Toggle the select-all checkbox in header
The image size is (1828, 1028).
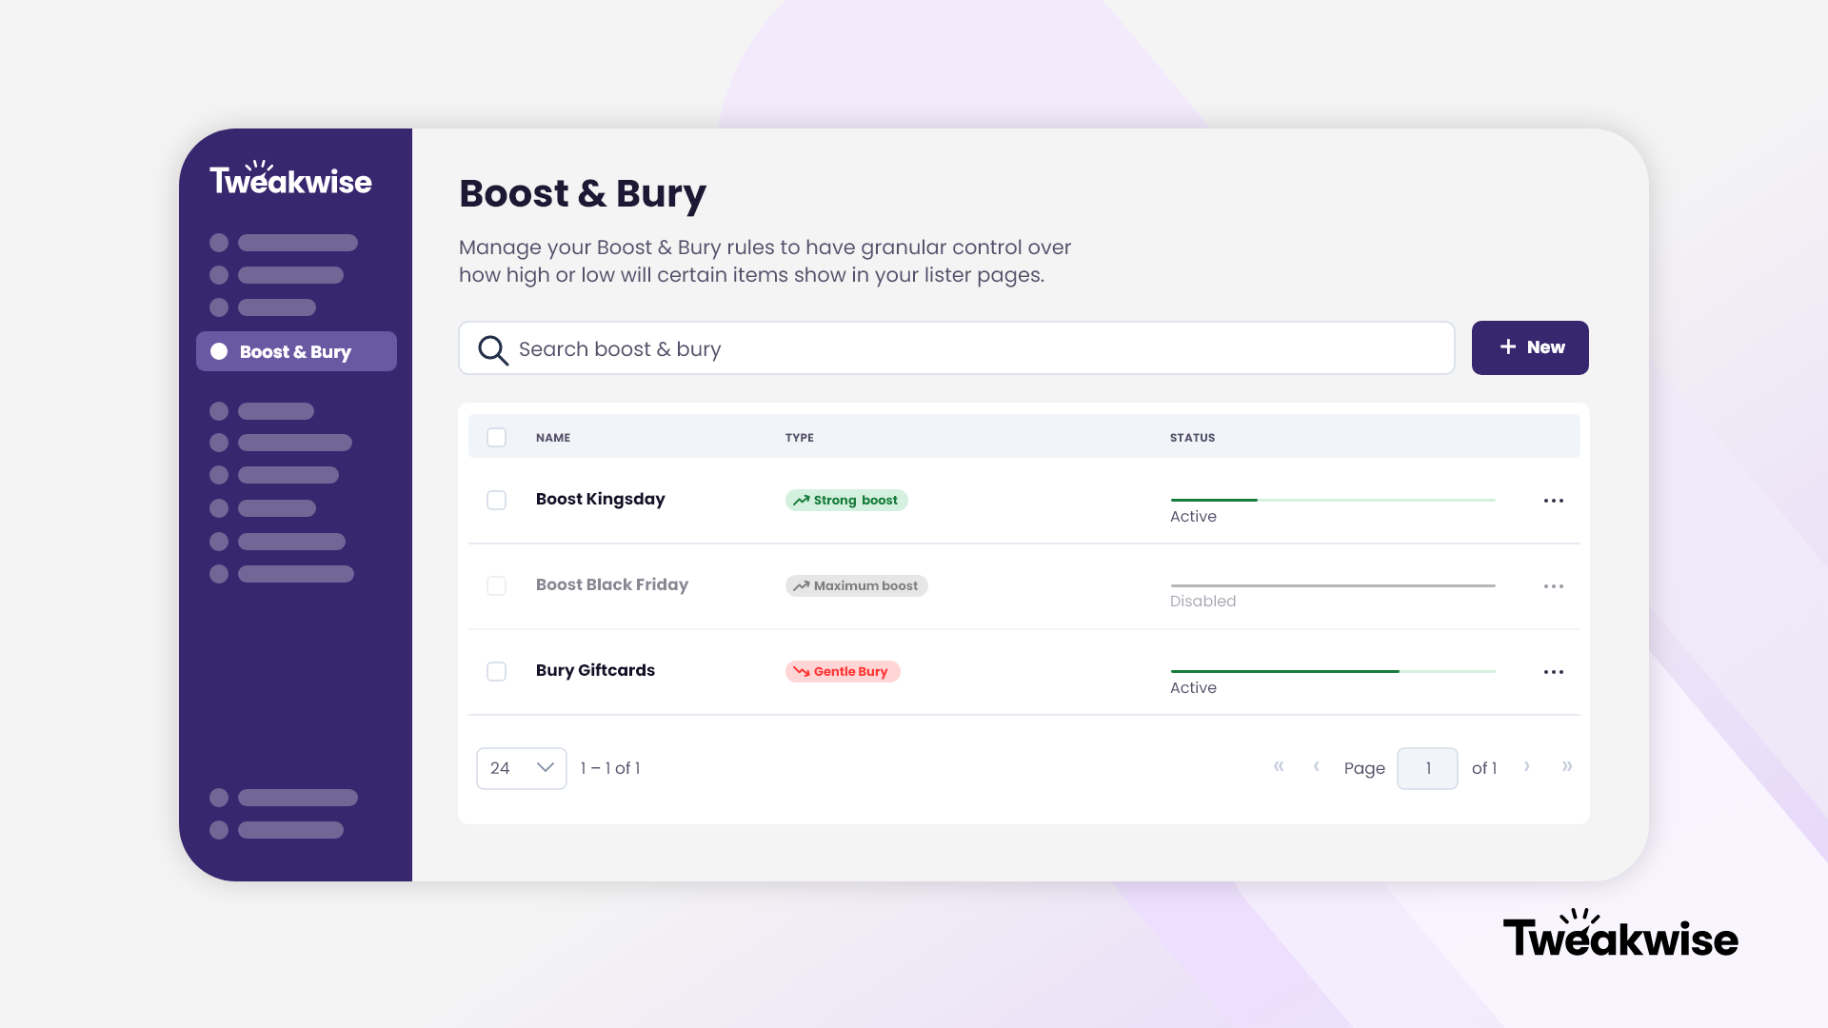click(x=496, y=438)
